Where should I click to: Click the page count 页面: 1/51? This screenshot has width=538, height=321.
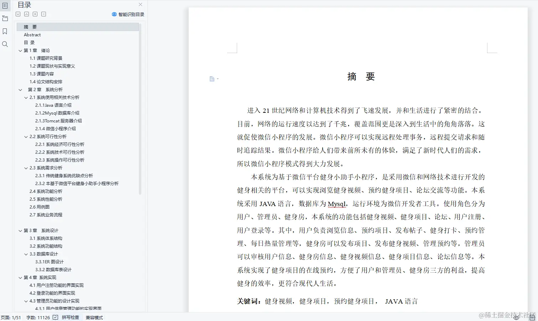tap(11, 317)
